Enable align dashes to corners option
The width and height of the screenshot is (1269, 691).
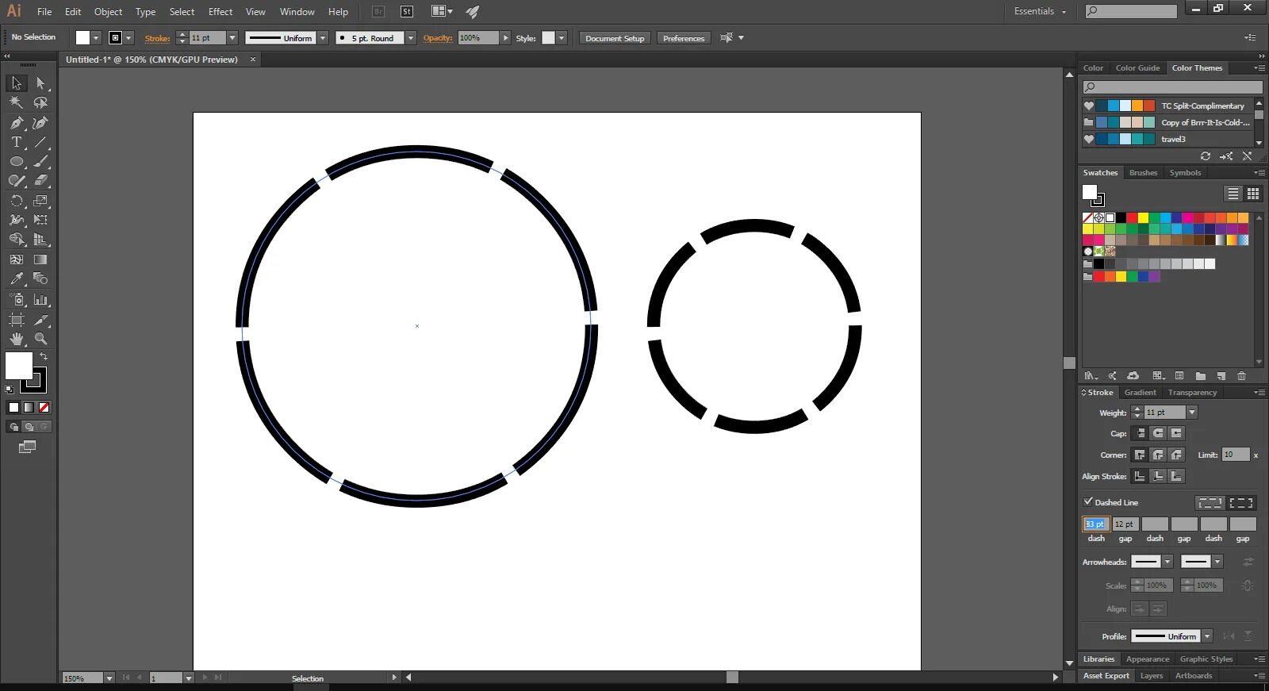[x=1241, y=503]
